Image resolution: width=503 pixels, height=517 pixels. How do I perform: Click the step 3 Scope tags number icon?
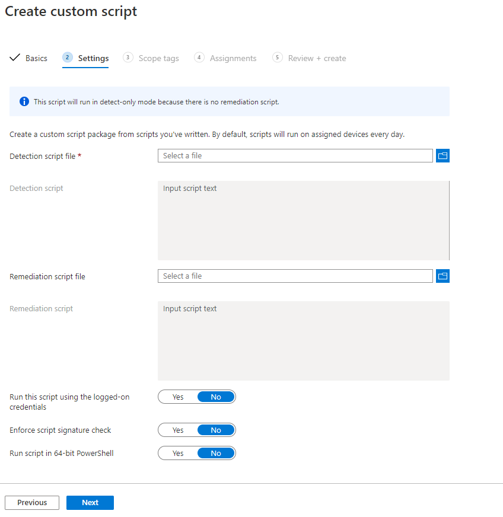tap(128, 58)
